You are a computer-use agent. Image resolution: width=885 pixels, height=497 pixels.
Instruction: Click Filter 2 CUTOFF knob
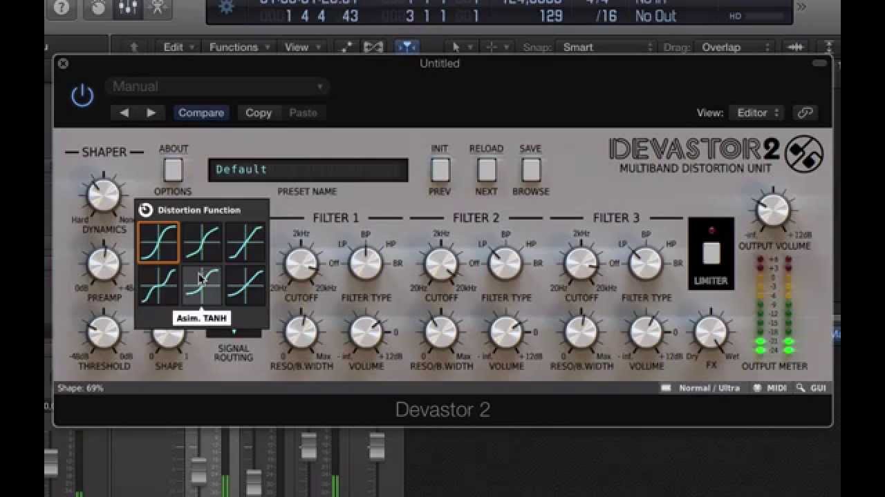tap(441, 264)
